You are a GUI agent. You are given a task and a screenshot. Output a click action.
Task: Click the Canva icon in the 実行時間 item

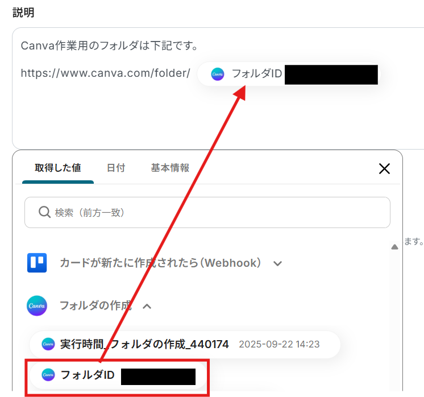point(48,344)
